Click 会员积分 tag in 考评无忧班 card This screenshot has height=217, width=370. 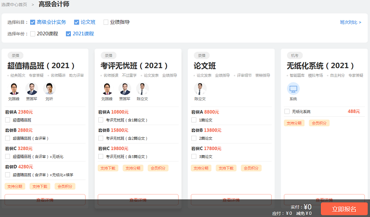point(158,168)
